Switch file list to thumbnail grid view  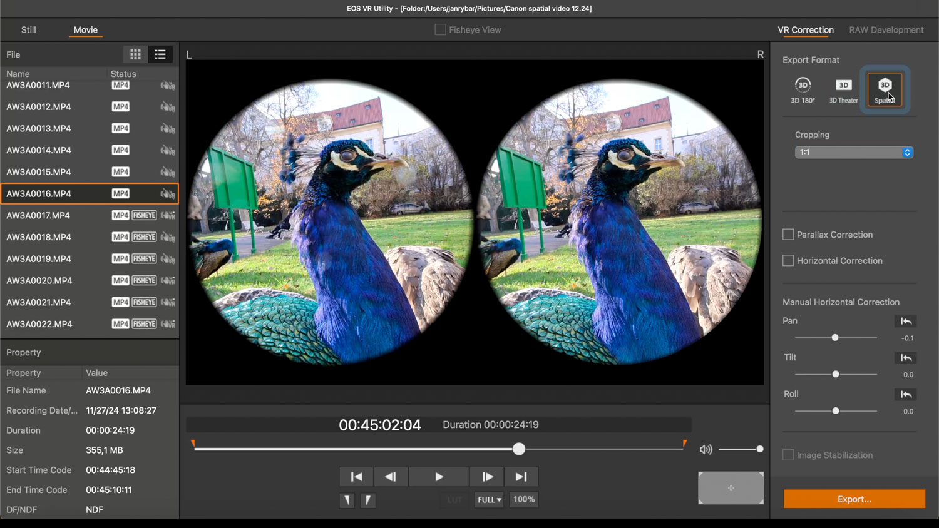coord(135,54)
